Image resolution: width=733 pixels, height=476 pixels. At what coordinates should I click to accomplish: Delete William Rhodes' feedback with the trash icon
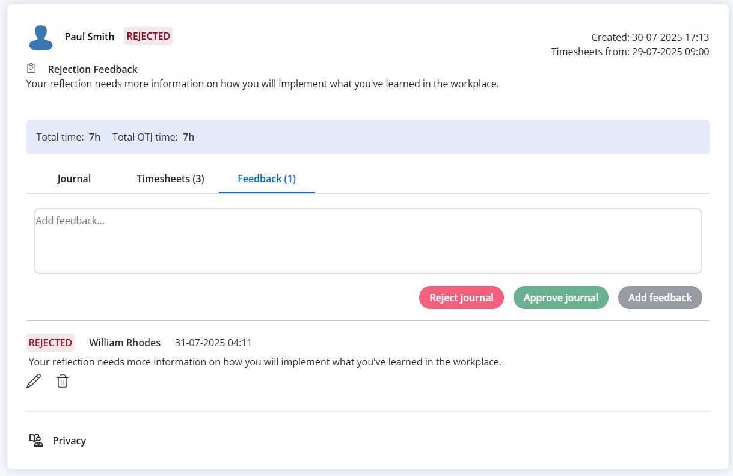(63, 381)
